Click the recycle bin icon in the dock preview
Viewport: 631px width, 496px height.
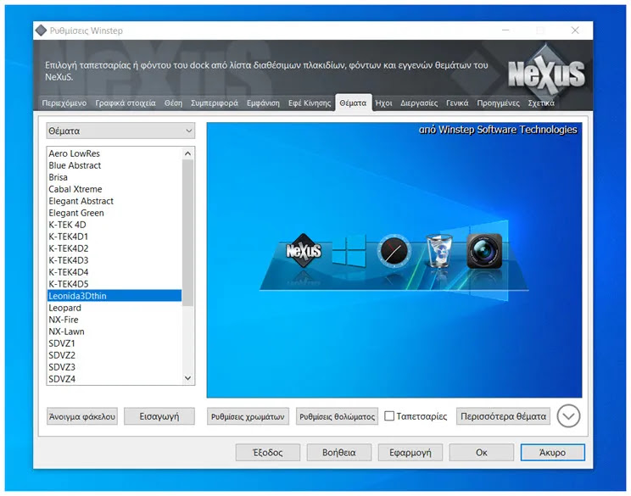[x=439, y=251]
